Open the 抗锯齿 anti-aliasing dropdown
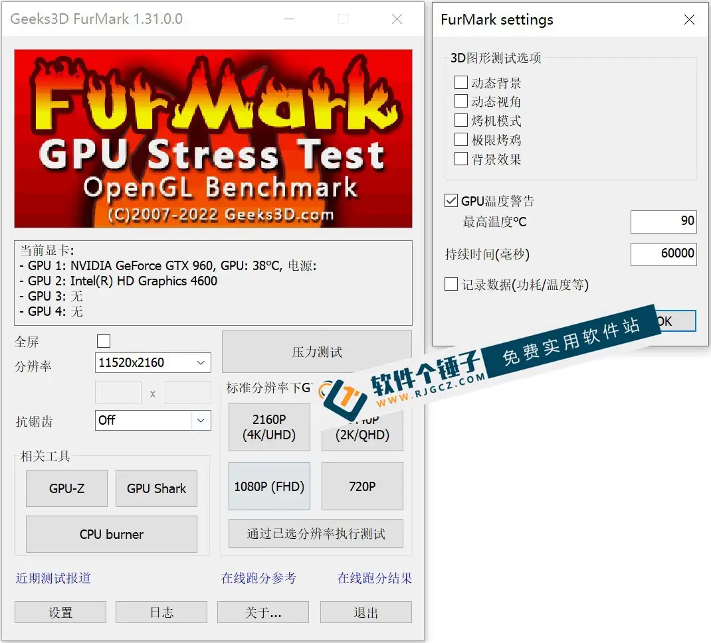711x643 pixels. [x=153, y=420]
